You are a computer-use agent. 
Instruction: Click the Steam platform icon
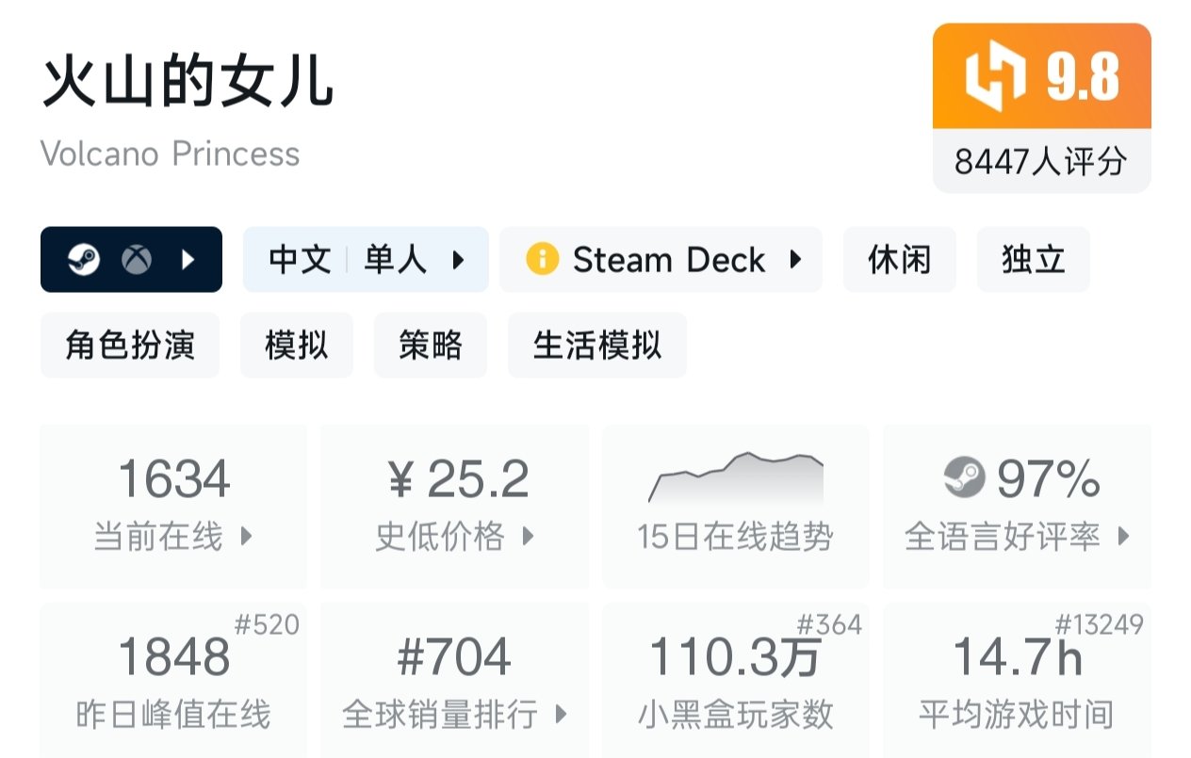click(x=84, y=260)
